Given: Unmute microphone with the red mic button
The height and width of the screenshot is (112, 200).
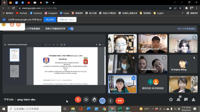Looking at the screenshot, I should coord(78,100).
